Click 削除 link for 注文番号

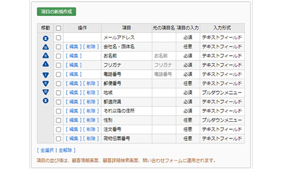91,129
